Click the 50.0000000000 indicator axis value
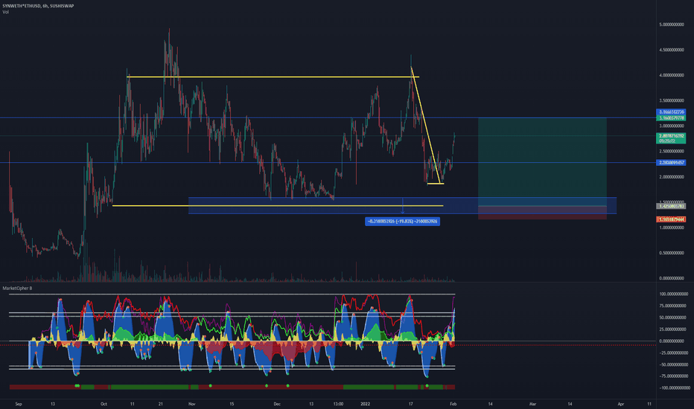This screenshot has height=409, width=694. tap(674, 318)
